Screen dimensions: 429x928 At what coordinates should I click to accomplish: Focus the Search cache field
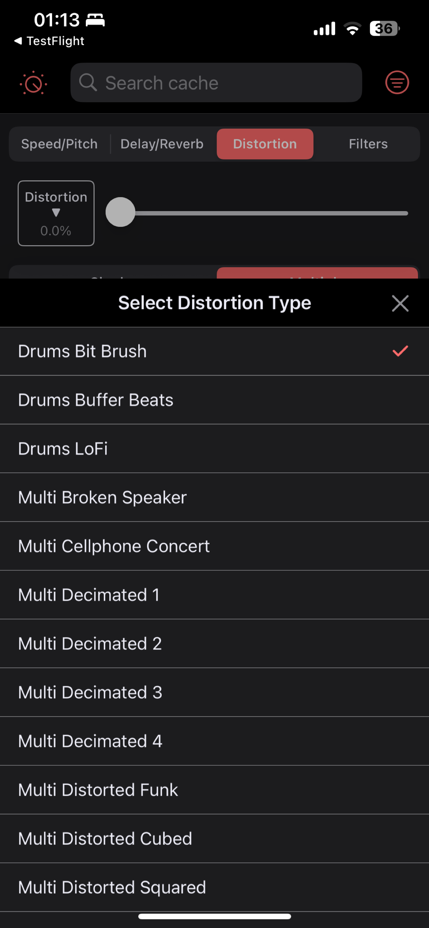[x=216, y=83]
